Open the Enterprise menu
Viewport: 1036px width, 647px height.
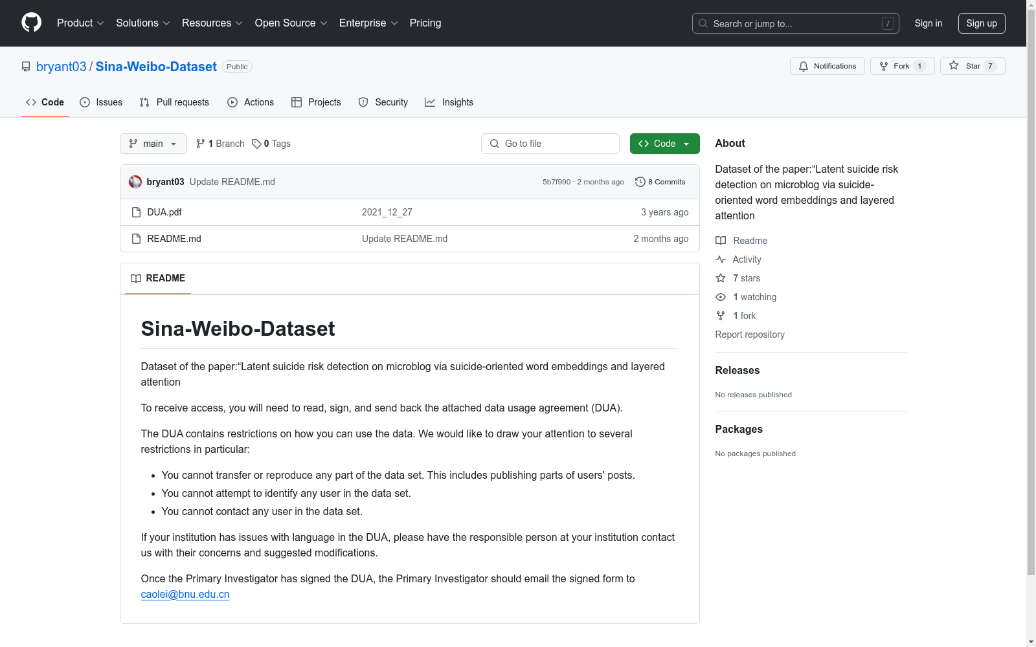click(368, 23)
